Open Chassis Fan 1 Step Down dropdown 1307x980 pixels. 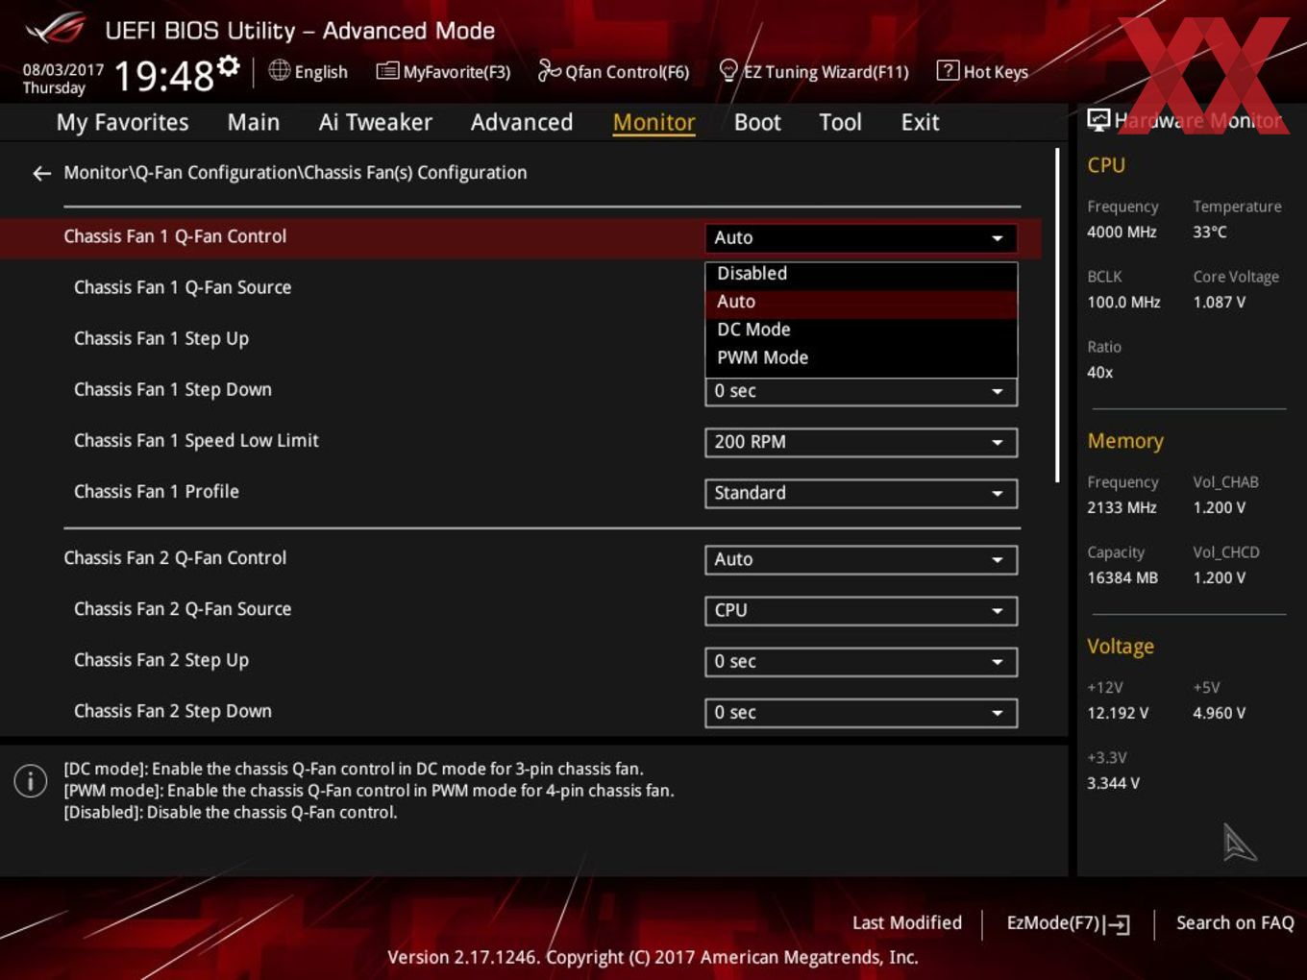[861, 391]
